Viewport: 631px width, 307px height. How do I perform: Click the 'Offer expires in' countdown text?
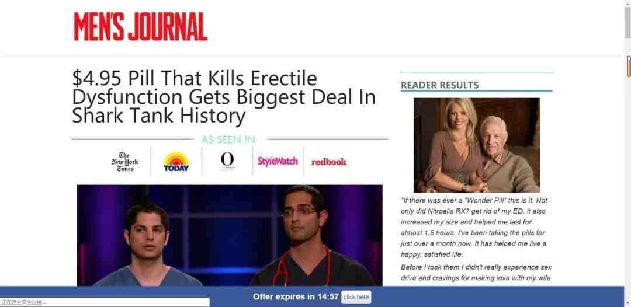296,297
